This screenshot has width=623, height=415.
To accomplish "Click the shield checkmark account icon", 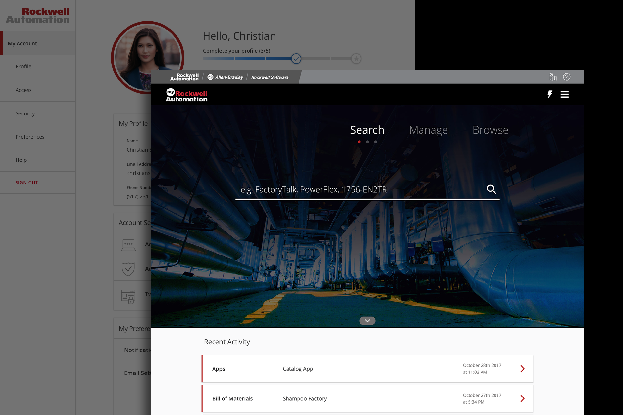I will (x=128, y=269).
